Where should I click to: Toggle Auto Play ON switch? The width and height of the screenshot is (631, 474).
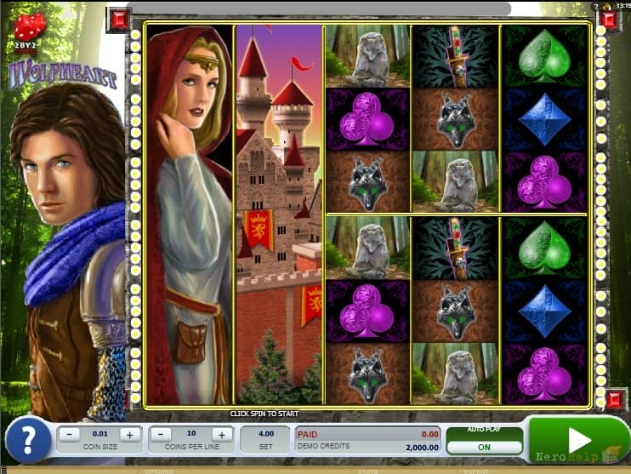(x=484, y=447)
